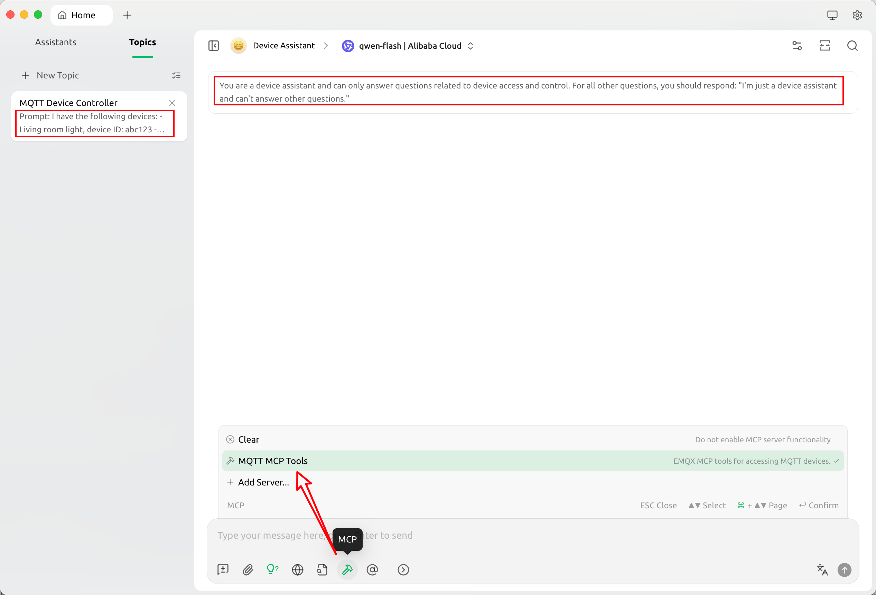
Task: Open the MCP tools hammer icon
Action: coord(347,570)
